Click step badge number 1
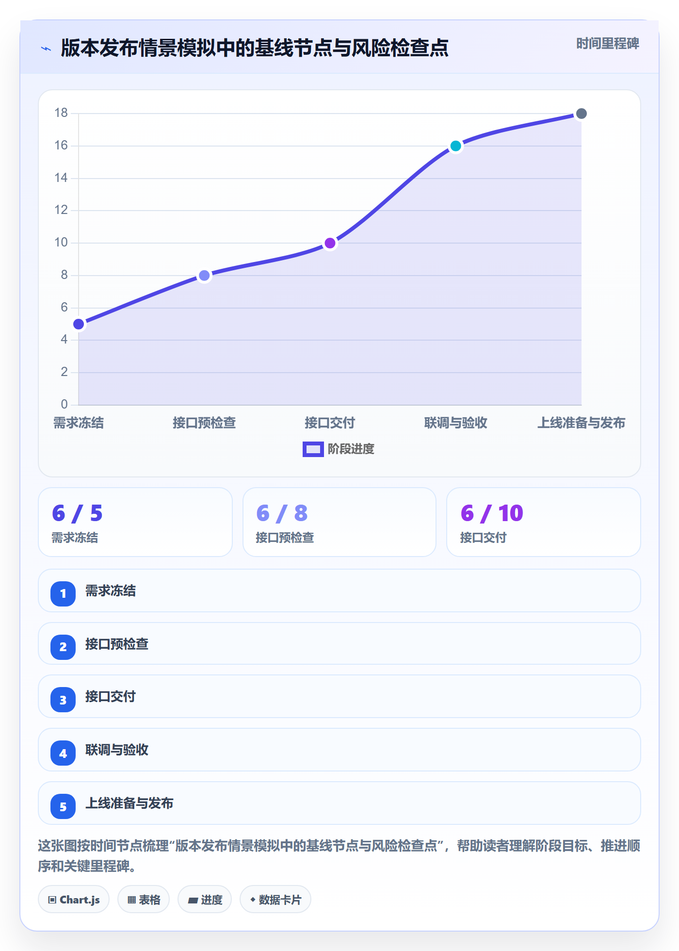Screen dimensions: 679x951 [63, 593]
